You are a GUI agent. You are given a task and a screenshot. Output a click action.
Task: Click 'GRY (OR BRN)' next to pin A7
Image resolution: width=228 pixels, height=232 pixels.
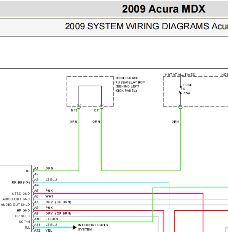58,202
